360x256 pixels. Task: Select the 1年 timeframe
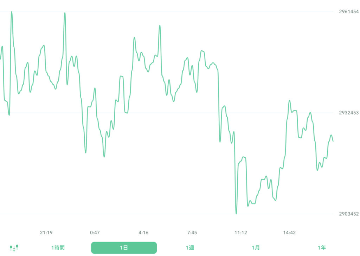point(321,248)
